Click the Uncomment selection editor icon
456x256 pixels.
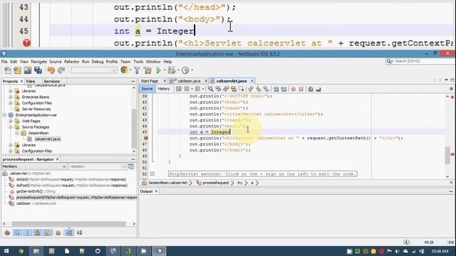click(318, 89)
